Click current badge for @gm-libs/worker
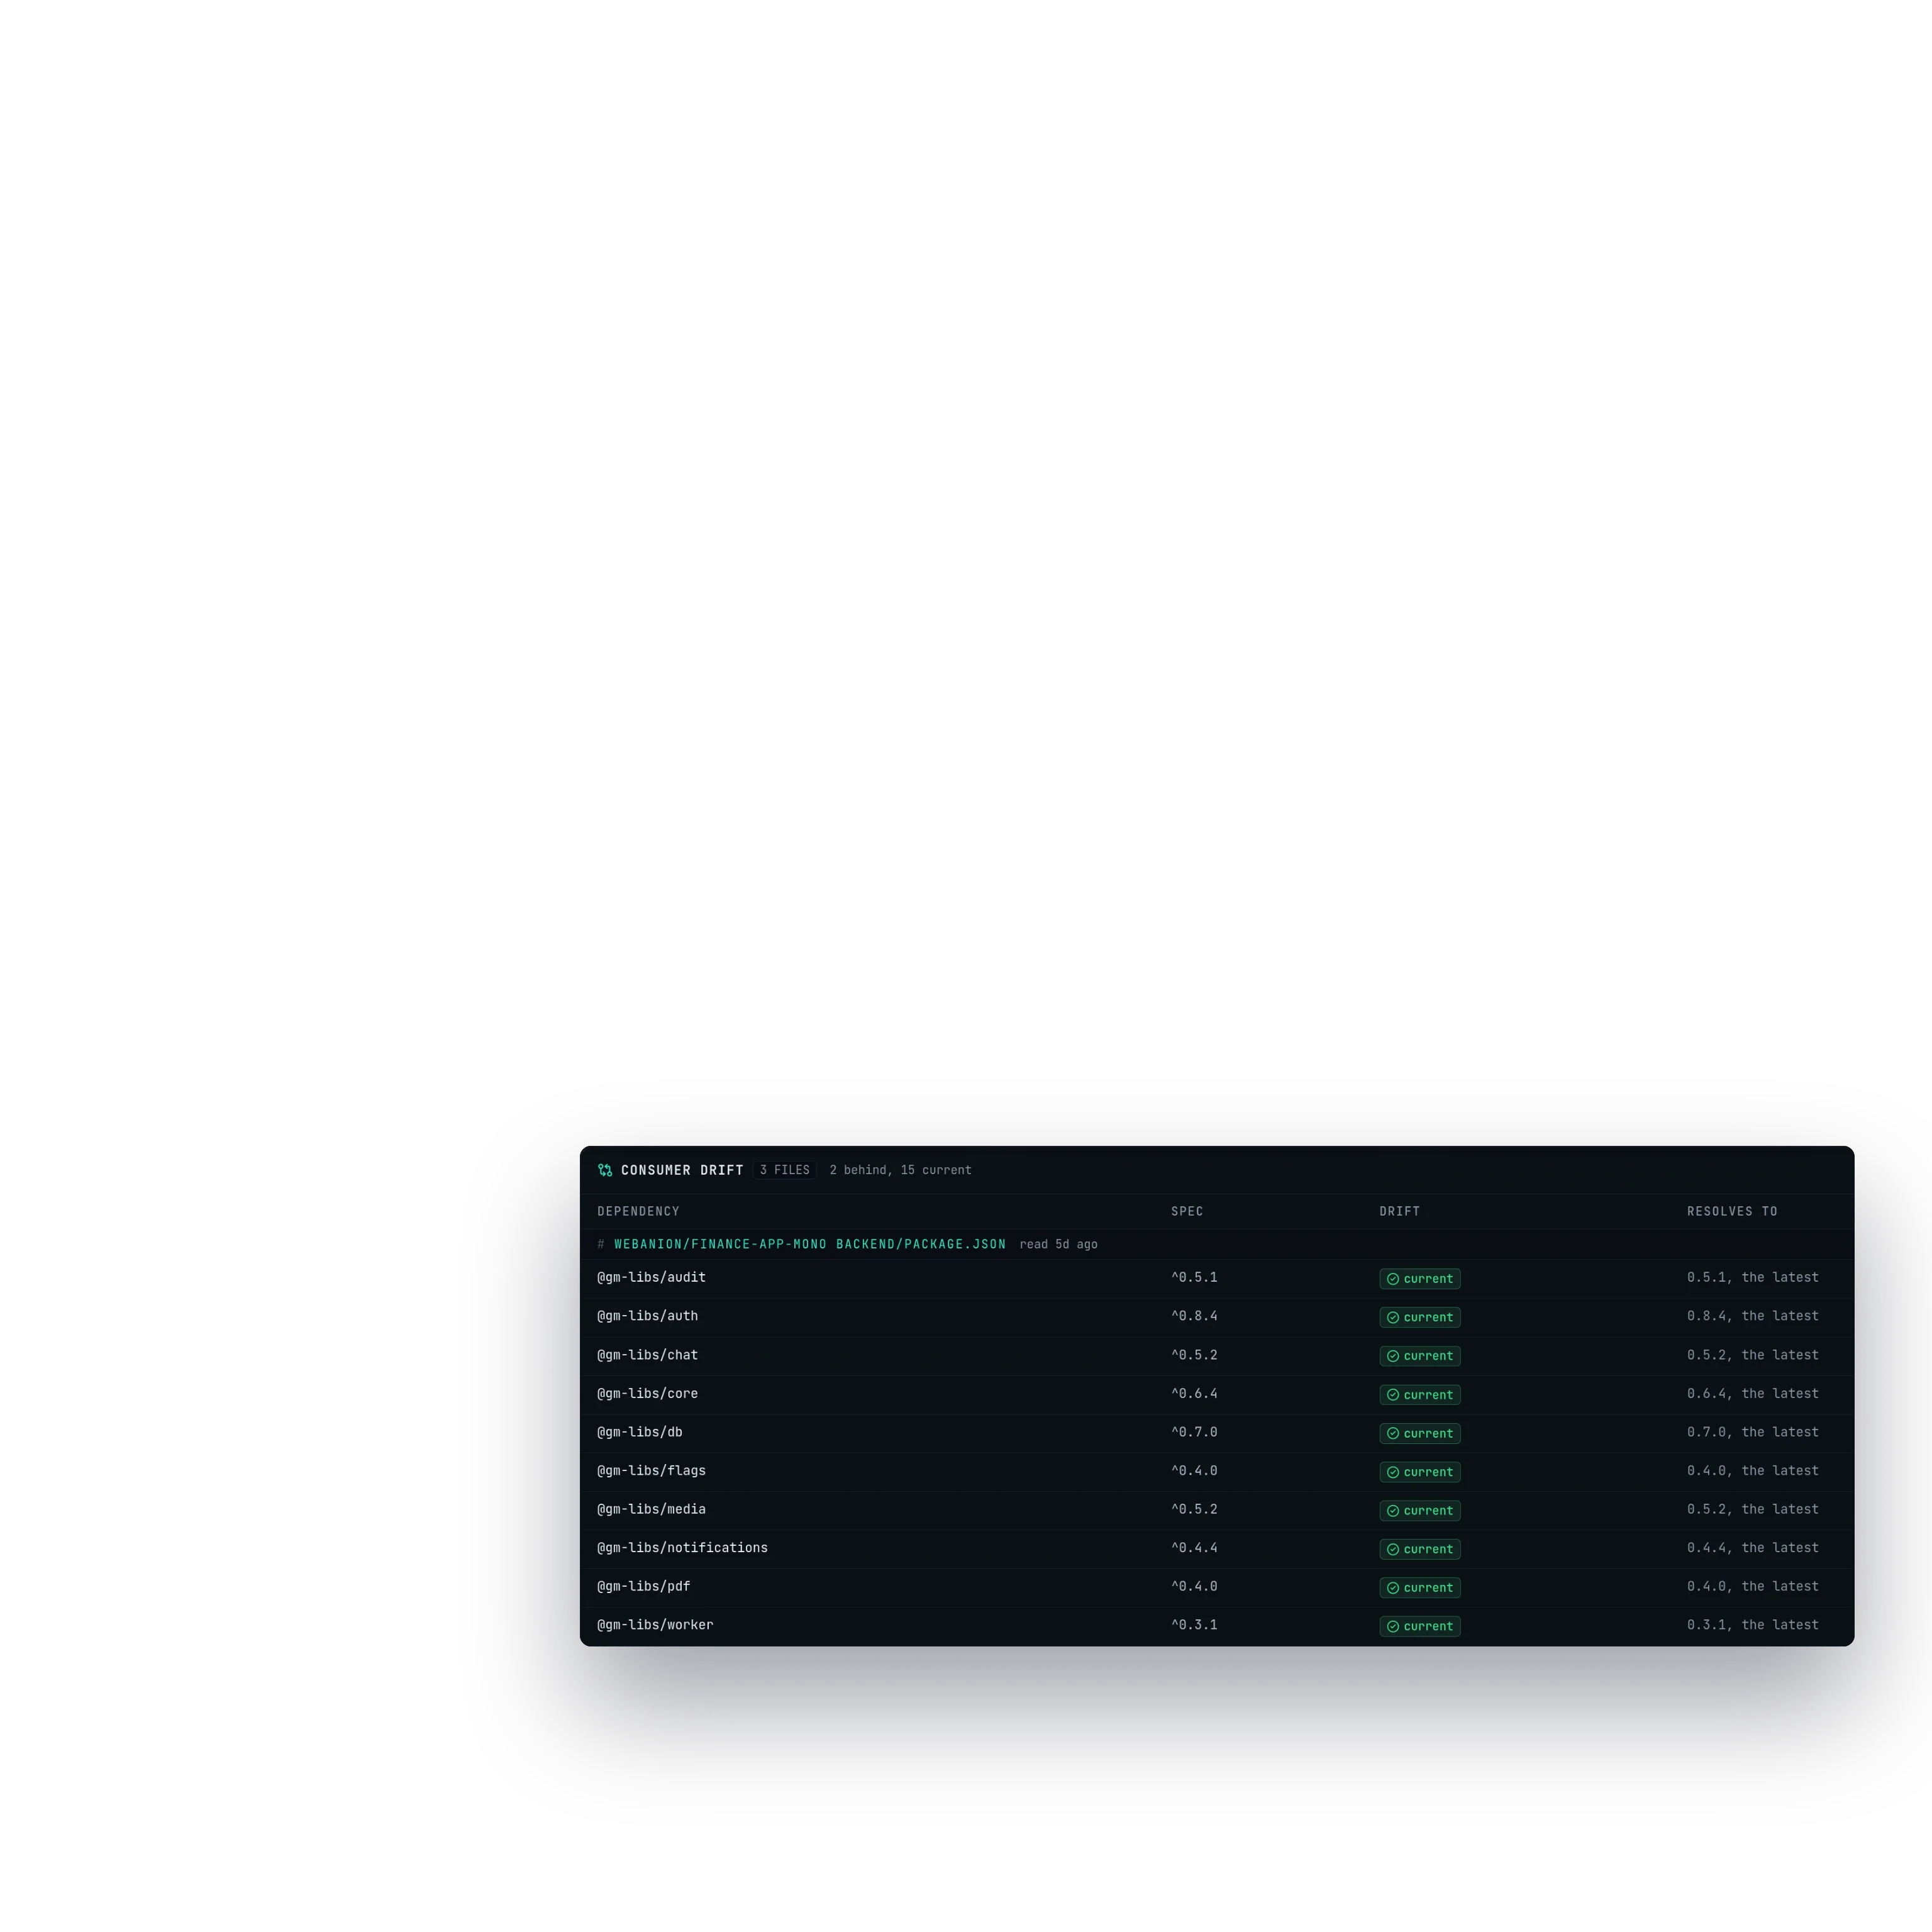This screenshot has height=1932, width=1932. [x=1420, y=1626]
